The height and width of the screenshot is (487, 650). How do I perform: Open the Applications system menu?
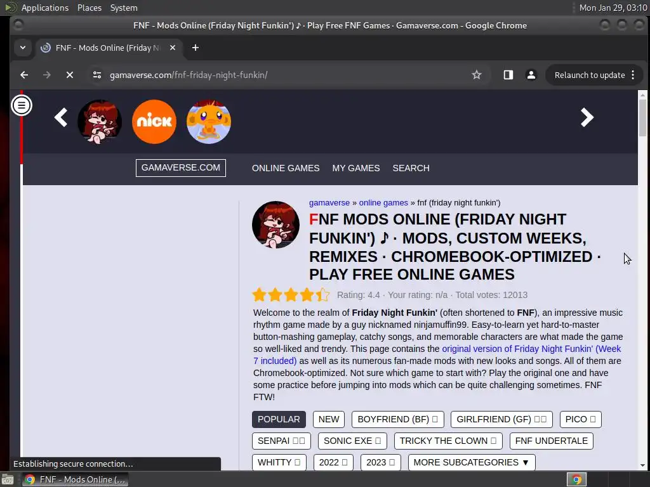45,8
